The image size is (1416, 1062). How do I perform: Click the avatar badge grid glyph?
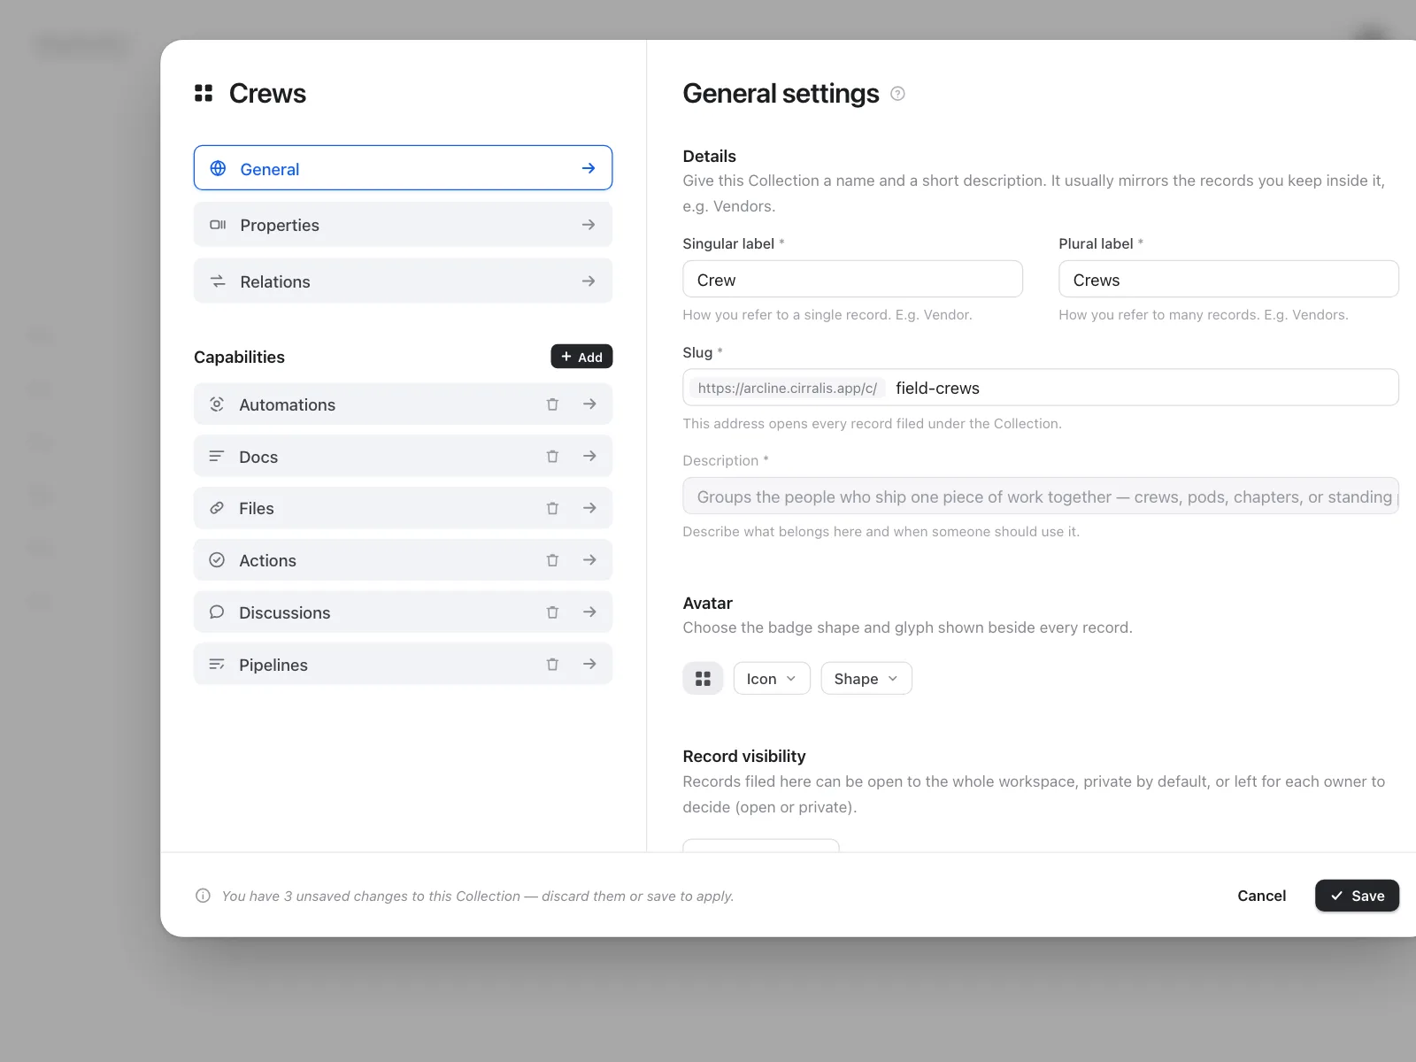(x=703, y=679)
